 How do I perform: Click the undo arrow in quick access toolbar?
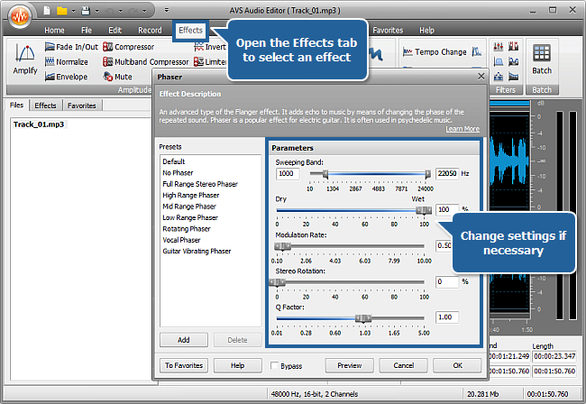point(109,11)
